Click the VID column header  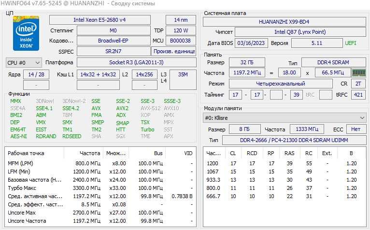188,153
